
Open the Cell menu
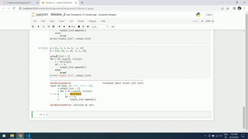click(x=71, y=21)
